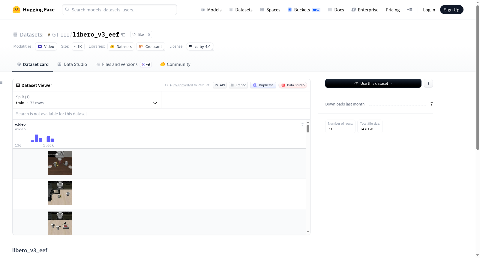Image resolution: width=480 pixels, height=258 pixels.
Task: Click the cc-by-4.0 license icon
Action: [x=190, y=46]
